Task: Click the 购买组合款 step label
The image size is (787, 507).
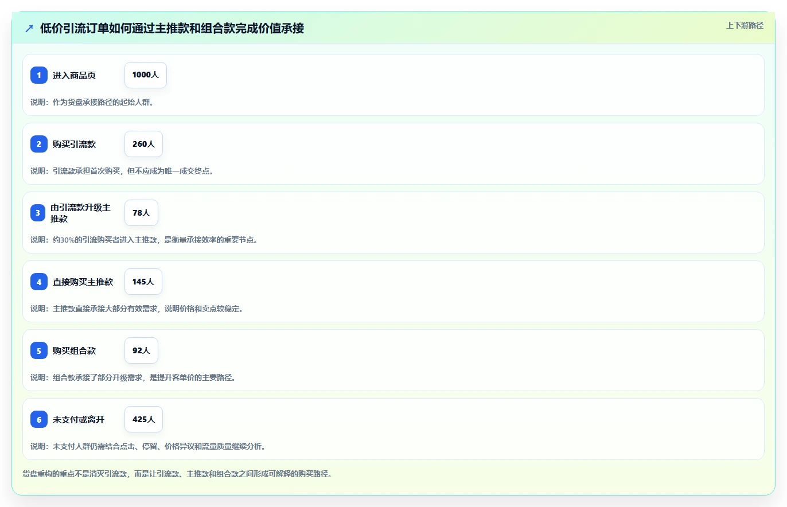Action: pos(74,350)
